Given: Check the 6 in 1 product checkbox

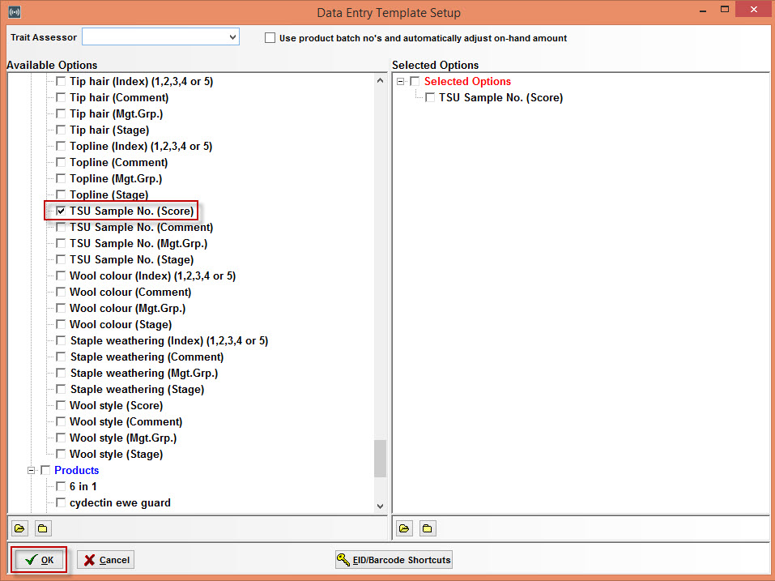Looking at the screenshot, I should pos(61,486).
